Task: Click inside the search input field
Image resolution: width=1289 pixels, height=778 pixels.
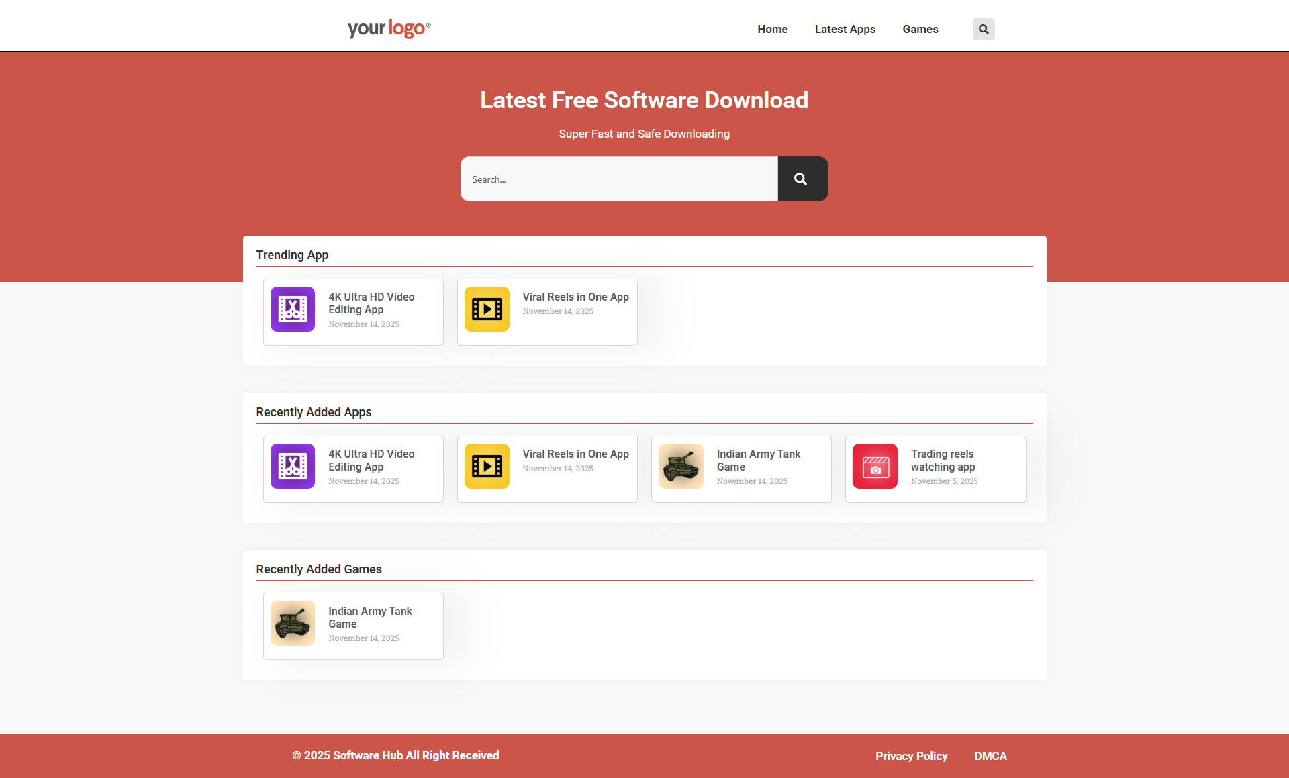Action: point(618,179)
